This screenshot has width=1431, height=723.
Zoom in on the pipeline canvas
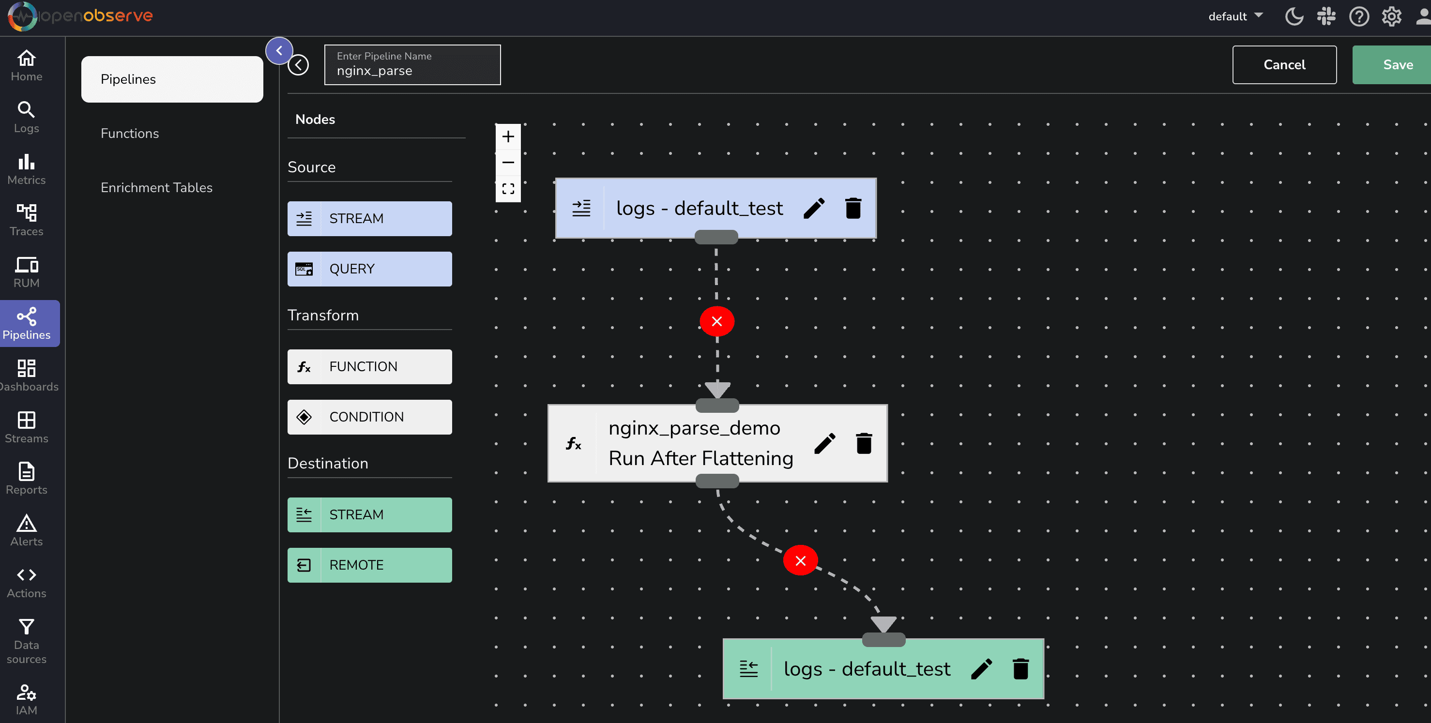[508, 136]
